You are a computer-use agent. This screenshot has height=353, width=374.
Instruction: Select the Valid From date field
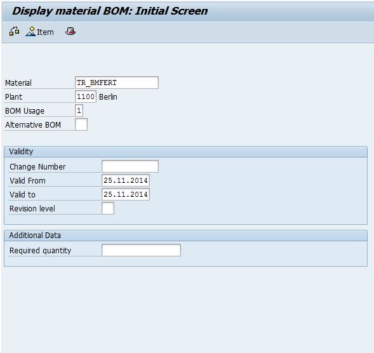(126, 180)
